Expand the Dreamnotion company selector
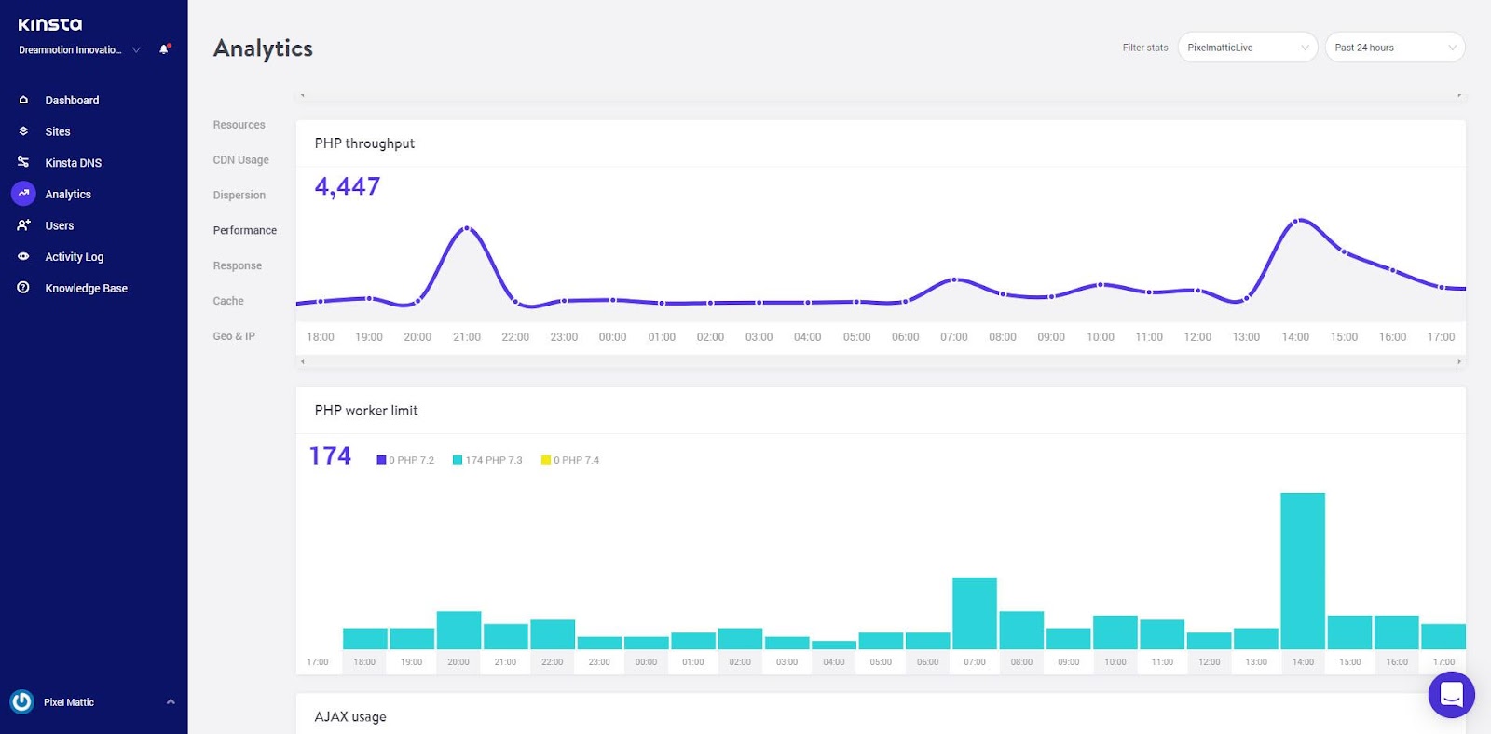Viewport: 1491px width, 734px height. [79, 50]
